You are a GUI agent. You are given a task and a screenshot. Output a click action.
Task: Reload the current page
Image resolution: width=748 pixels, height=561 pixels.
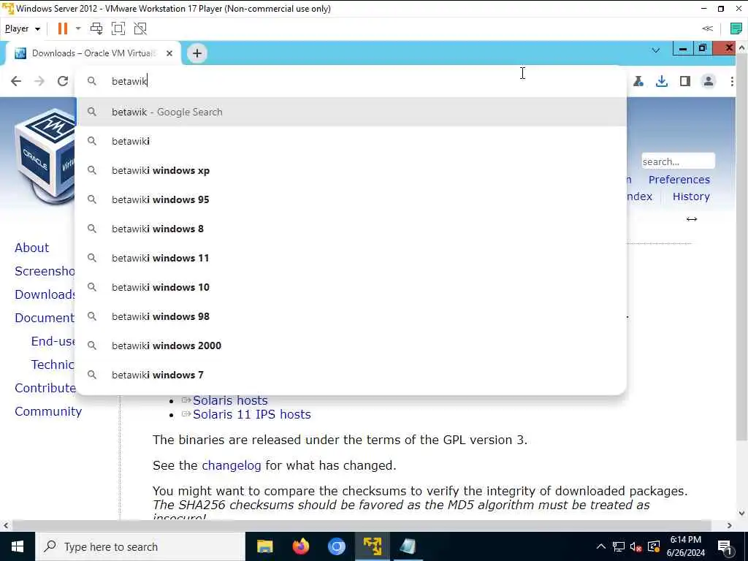[63, 81]
